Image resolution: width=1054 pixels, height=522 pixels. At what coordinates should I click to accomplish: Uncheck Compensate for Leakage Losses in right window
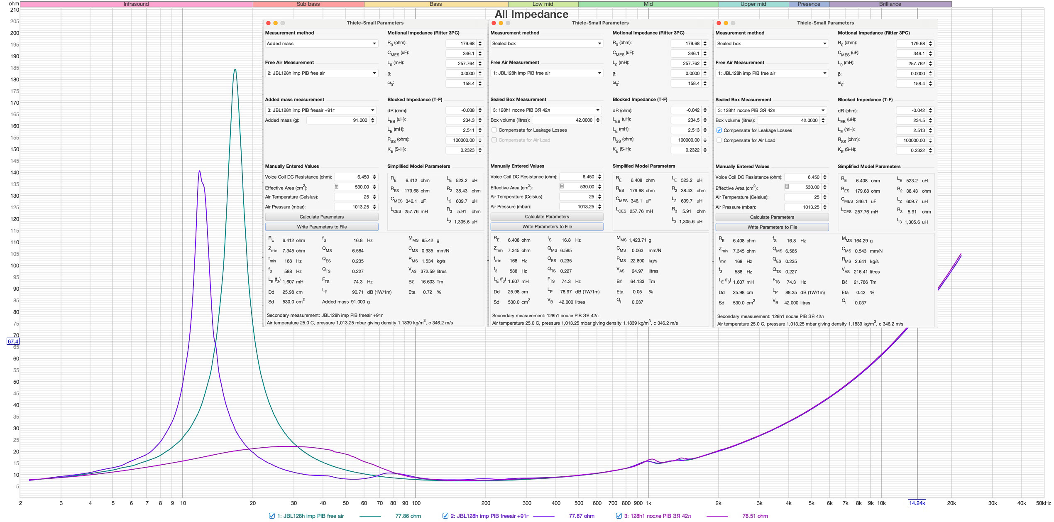719,130
